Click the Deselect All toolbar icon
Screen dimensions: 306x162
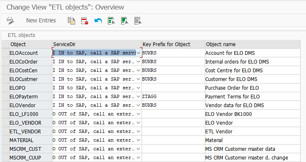(138, 21)
